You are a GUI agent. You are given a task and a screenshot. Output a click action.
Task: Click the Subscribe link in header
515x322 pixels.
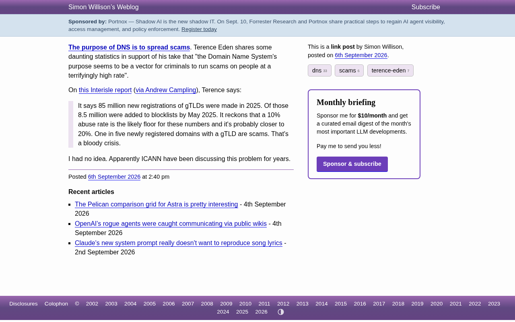pyautogui.click(x=426, y=7)
